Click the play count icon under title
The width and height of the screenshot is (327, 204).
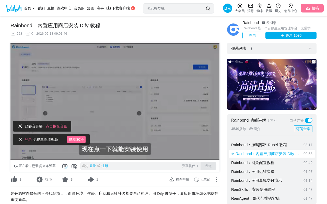click(x=13, y=34)
